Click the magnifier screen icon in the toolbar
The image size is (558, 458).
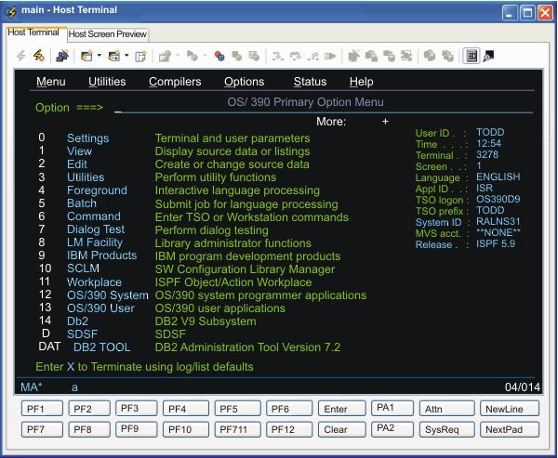tap(488, 56)
